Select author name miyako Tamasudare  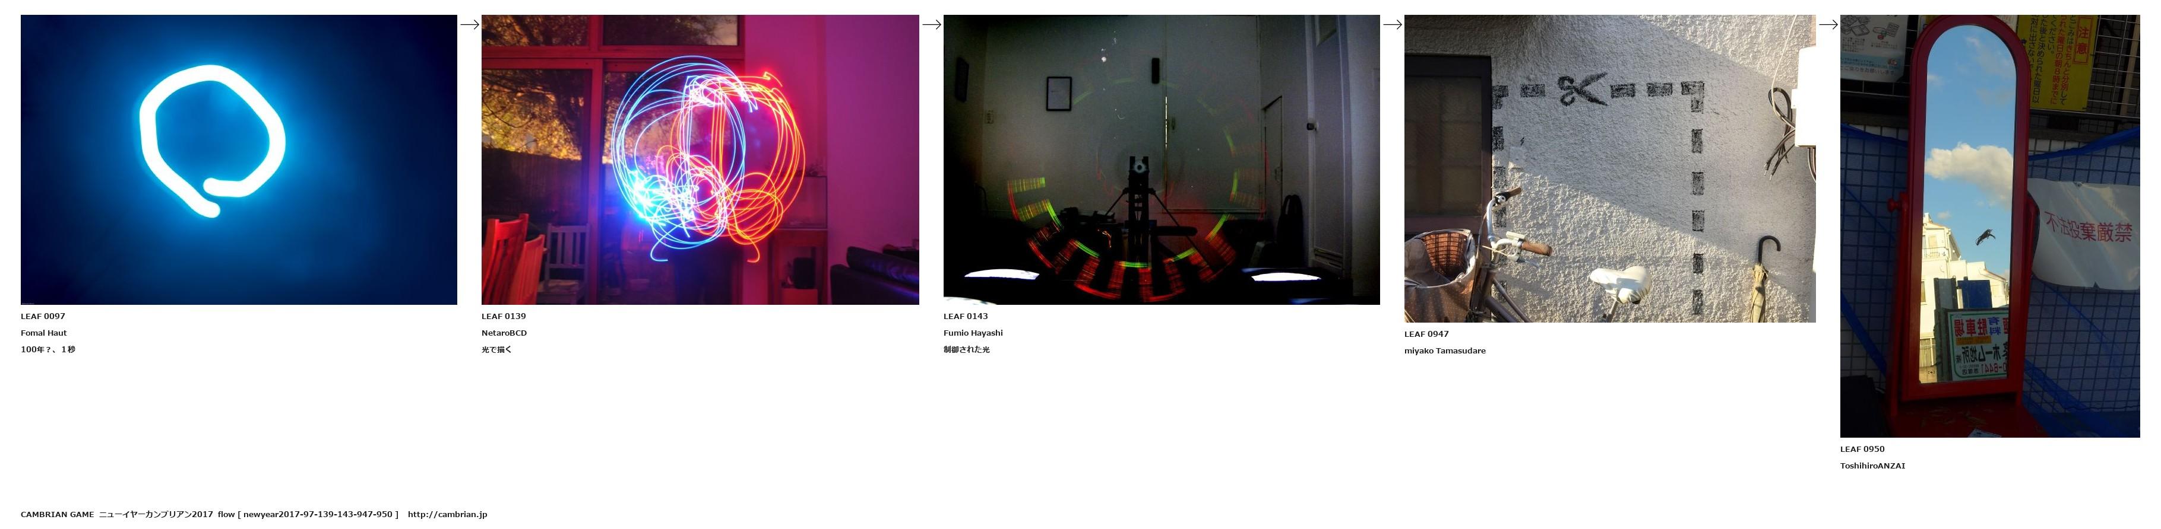[x=1444, y=350]
